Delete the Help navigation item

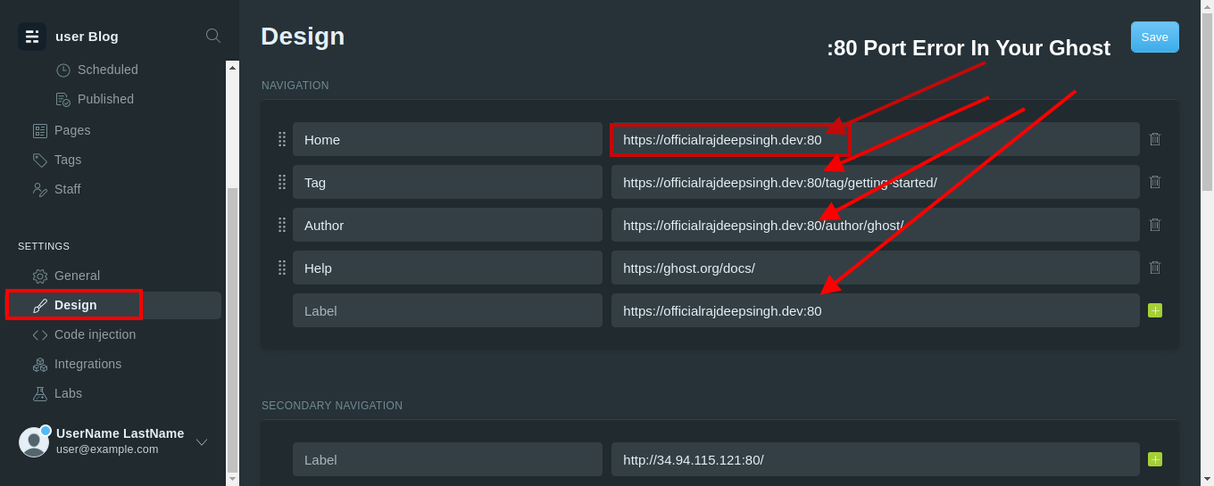click(x=1155, y=268)
